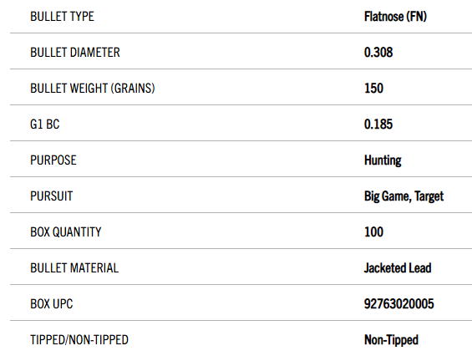Select the UPC number 92763020005
This screenshot has height=356, width=472.
pos(398,303)
